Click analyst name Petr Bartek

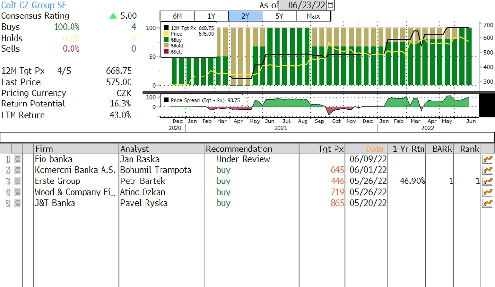pyautogui.click(x=143, y=181)
